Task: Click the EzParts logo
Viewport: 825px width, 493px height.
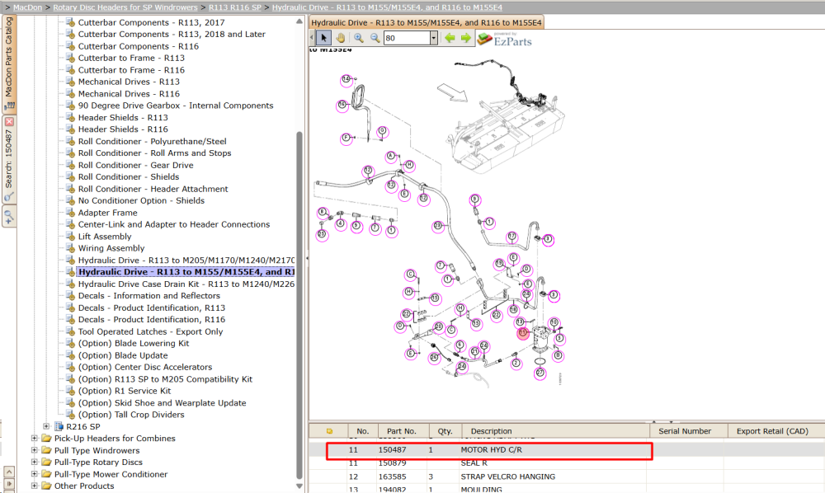Action: click(x=505, y=40)
